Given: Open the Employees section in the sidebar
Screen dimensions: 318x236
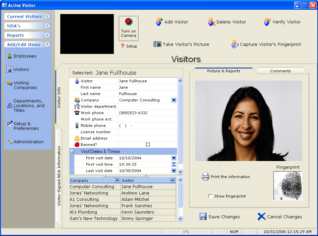Looking at the screenshot, I should coord(25,56).
